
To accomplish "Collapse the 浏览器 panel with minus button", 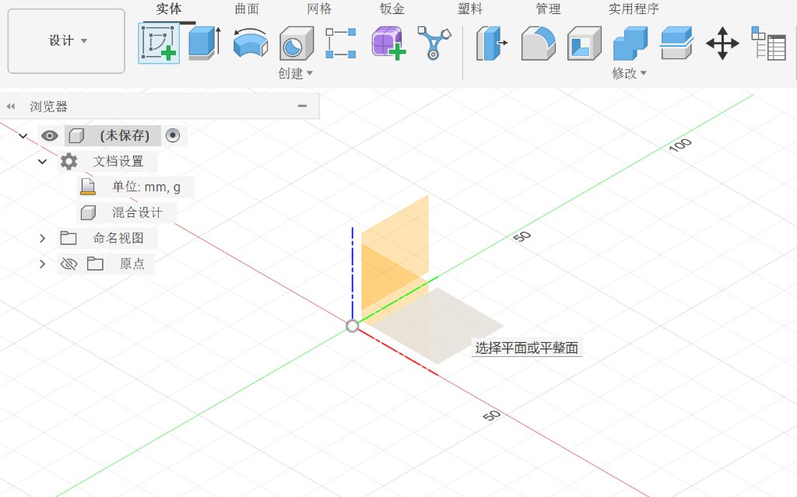I will (304, 106).
